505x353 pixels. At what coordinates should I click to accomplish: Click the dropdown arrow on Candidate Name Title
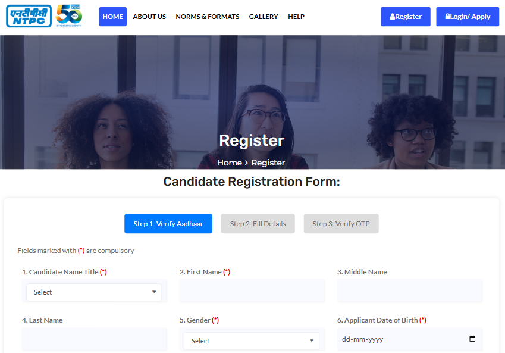pos(156,292)
